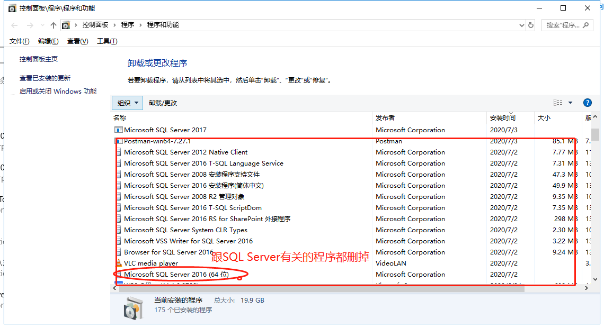This screenshot has height=328, width=604.
Task: Sort by 安装时间 column header
Action: (x=503, y=117)
